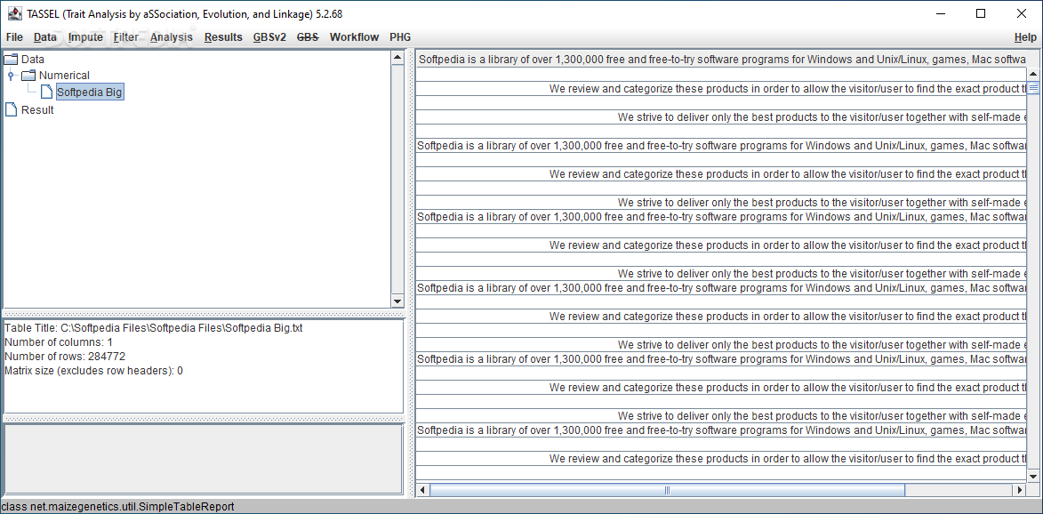
Task: Open the Workflow menu
Action: [x=354, y=37]
